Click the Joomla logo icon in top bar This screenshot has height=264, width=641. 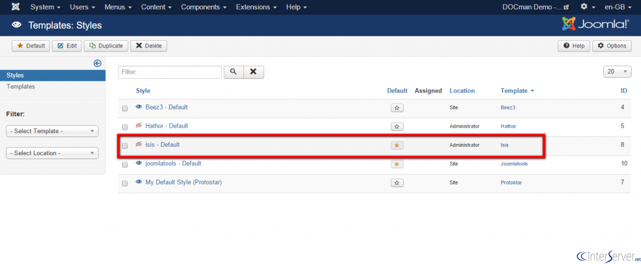16,7
